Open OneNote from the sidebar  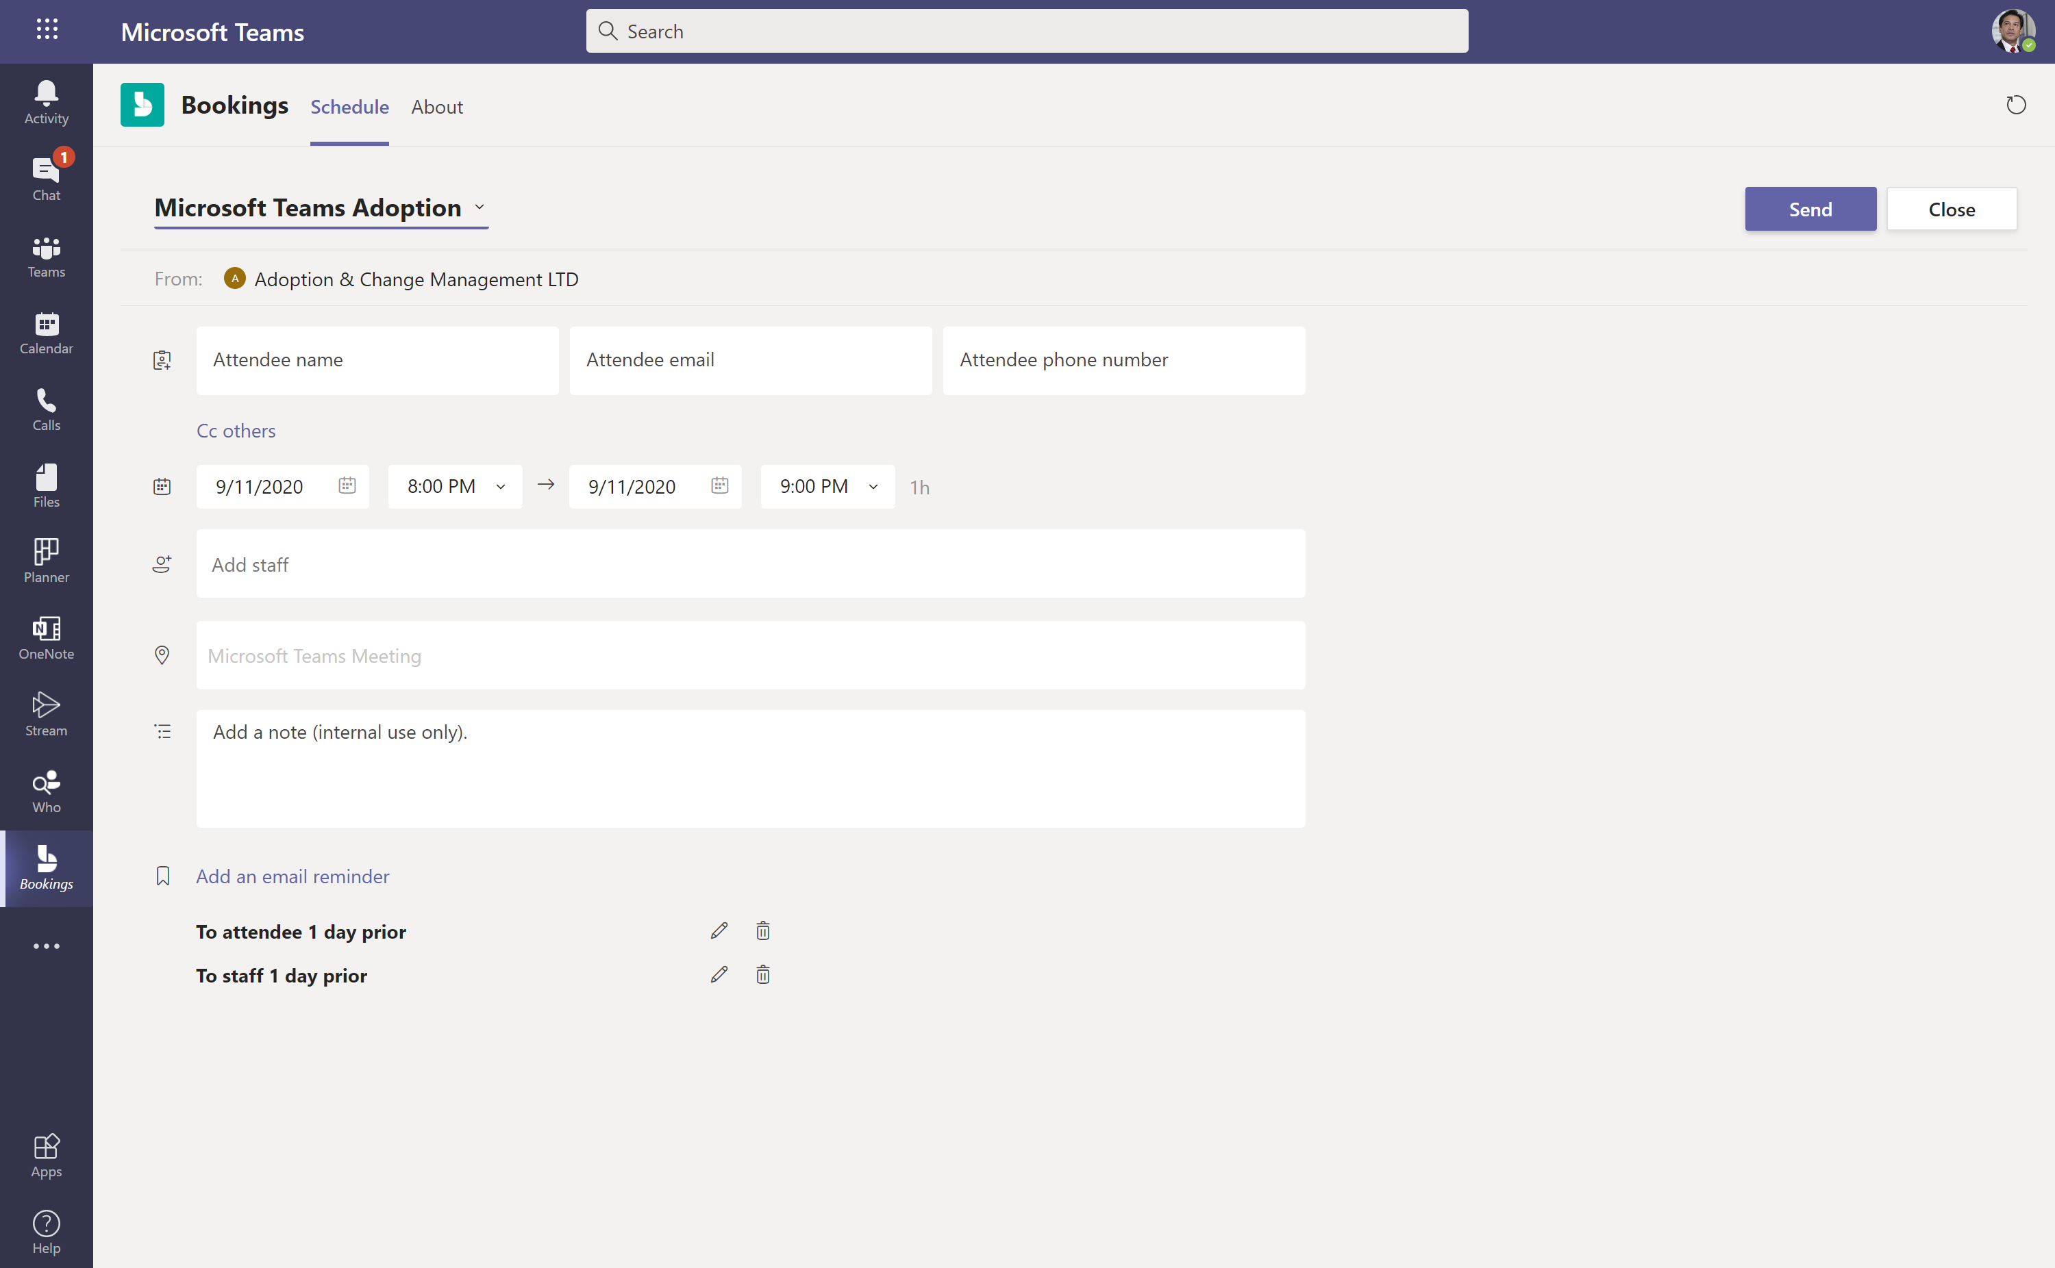click(45, 638)
